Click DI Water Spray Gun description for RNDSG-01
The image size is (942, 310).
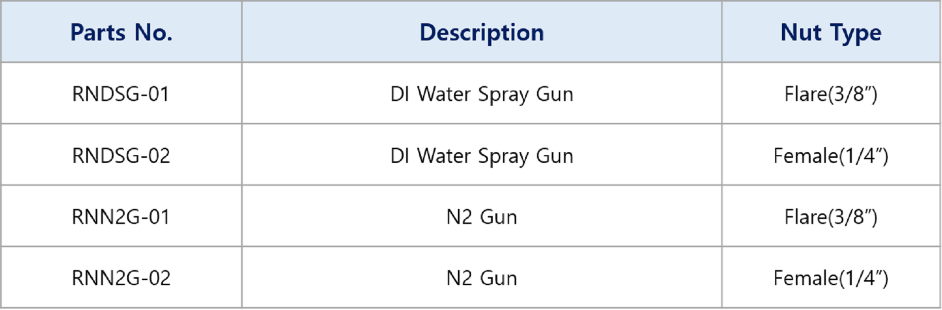[x=482, y=94]
